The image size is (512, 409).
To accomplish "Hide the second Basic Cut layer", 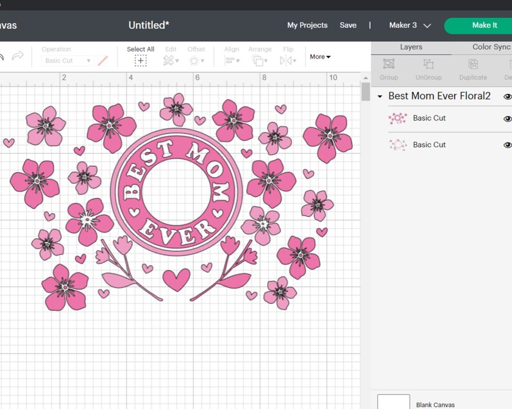I will coord(507,145).
